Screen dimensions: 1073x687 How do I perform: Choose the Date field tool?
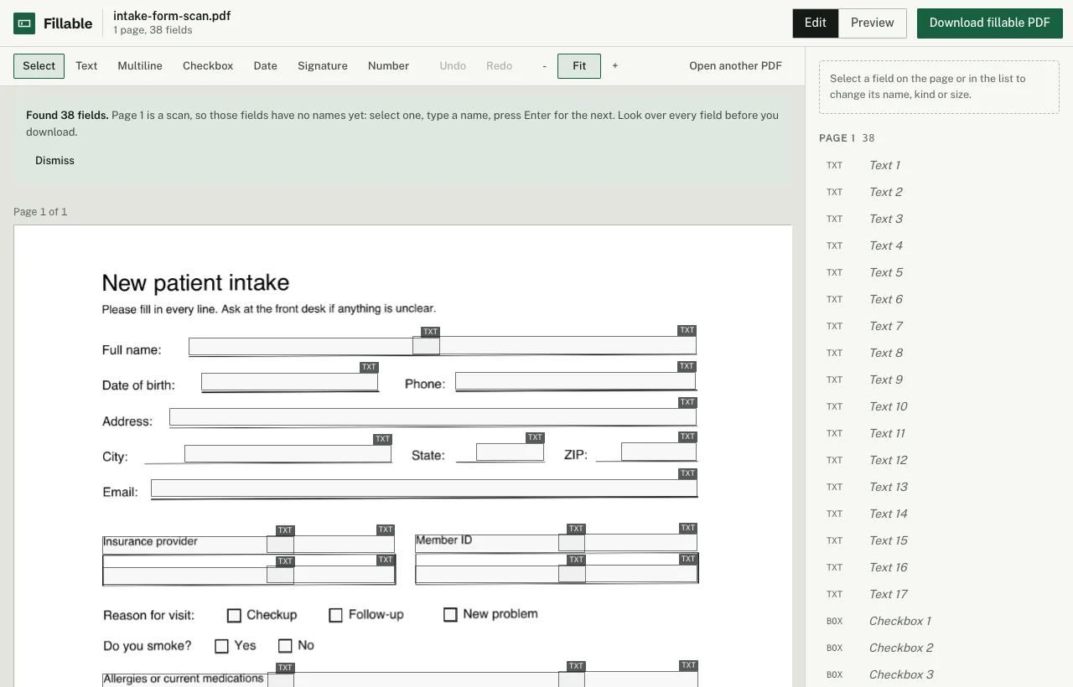tap(266, 66)
